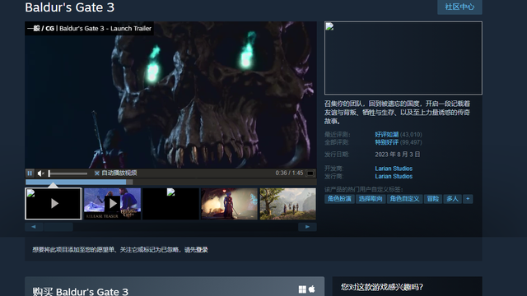Play the Release Teaser thumbnail
The image size is (527, 296).
(112, 204)
